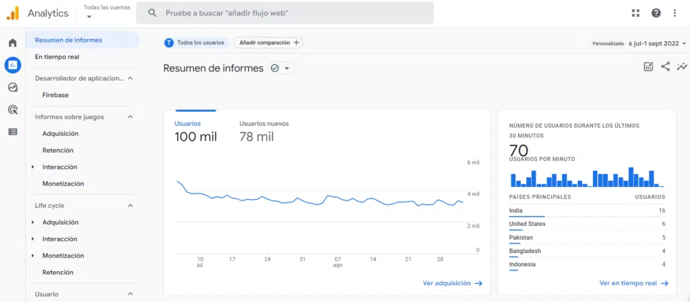
Task: Open Retención under Informes sobre juegos
Action: 58,150
